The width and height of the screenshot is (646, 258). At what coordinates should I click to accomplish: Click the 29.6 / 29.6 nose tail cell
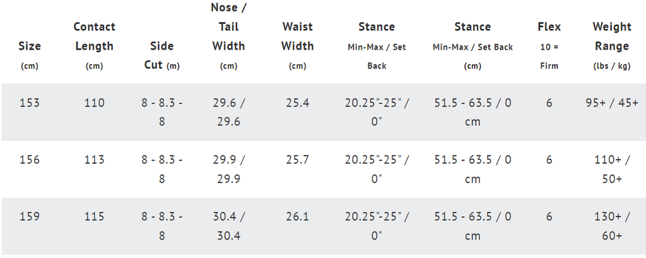pos(228,112)
